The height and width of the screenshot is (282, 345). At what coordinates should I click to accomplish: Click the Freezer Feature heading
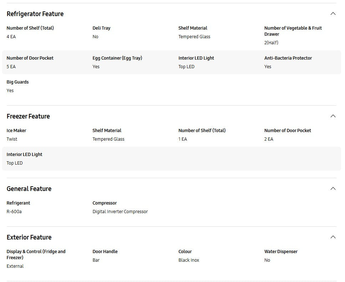(x=28, y=116)
